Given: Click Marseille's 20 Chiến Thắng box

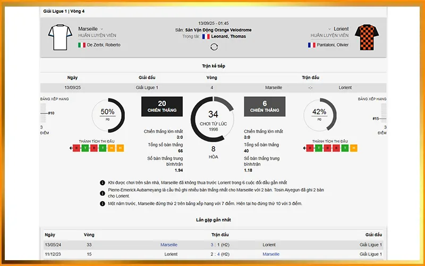Looking at the screenshot, I should [162, 106].
